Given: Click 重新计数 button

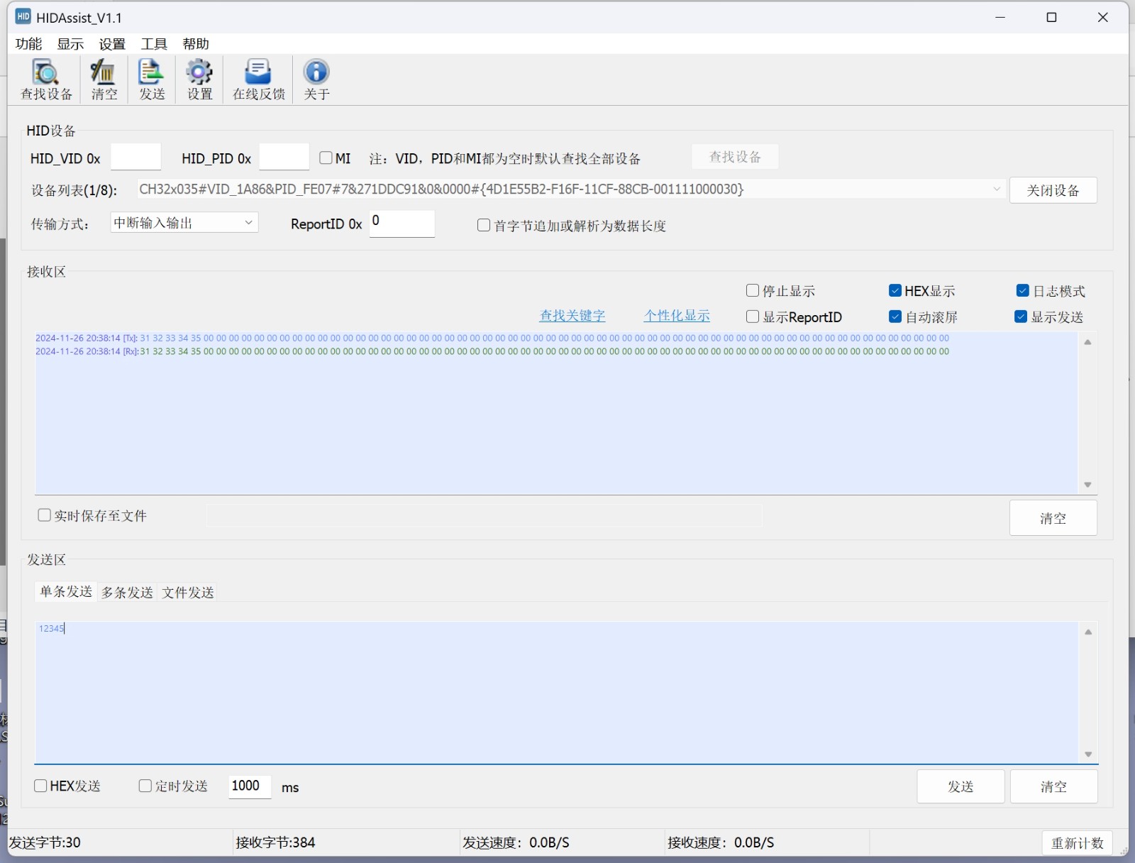Looking at the screenshot, I should tap(1077, 843).
